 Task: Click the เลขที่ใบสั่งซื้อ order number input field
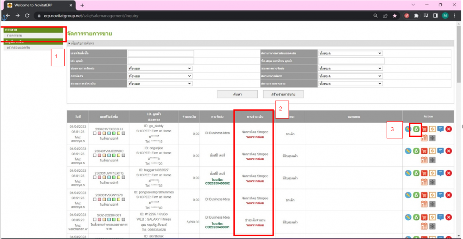(161, 53)
